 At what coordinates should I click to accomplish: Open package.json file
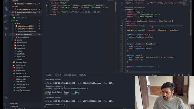tap(21, 79)
